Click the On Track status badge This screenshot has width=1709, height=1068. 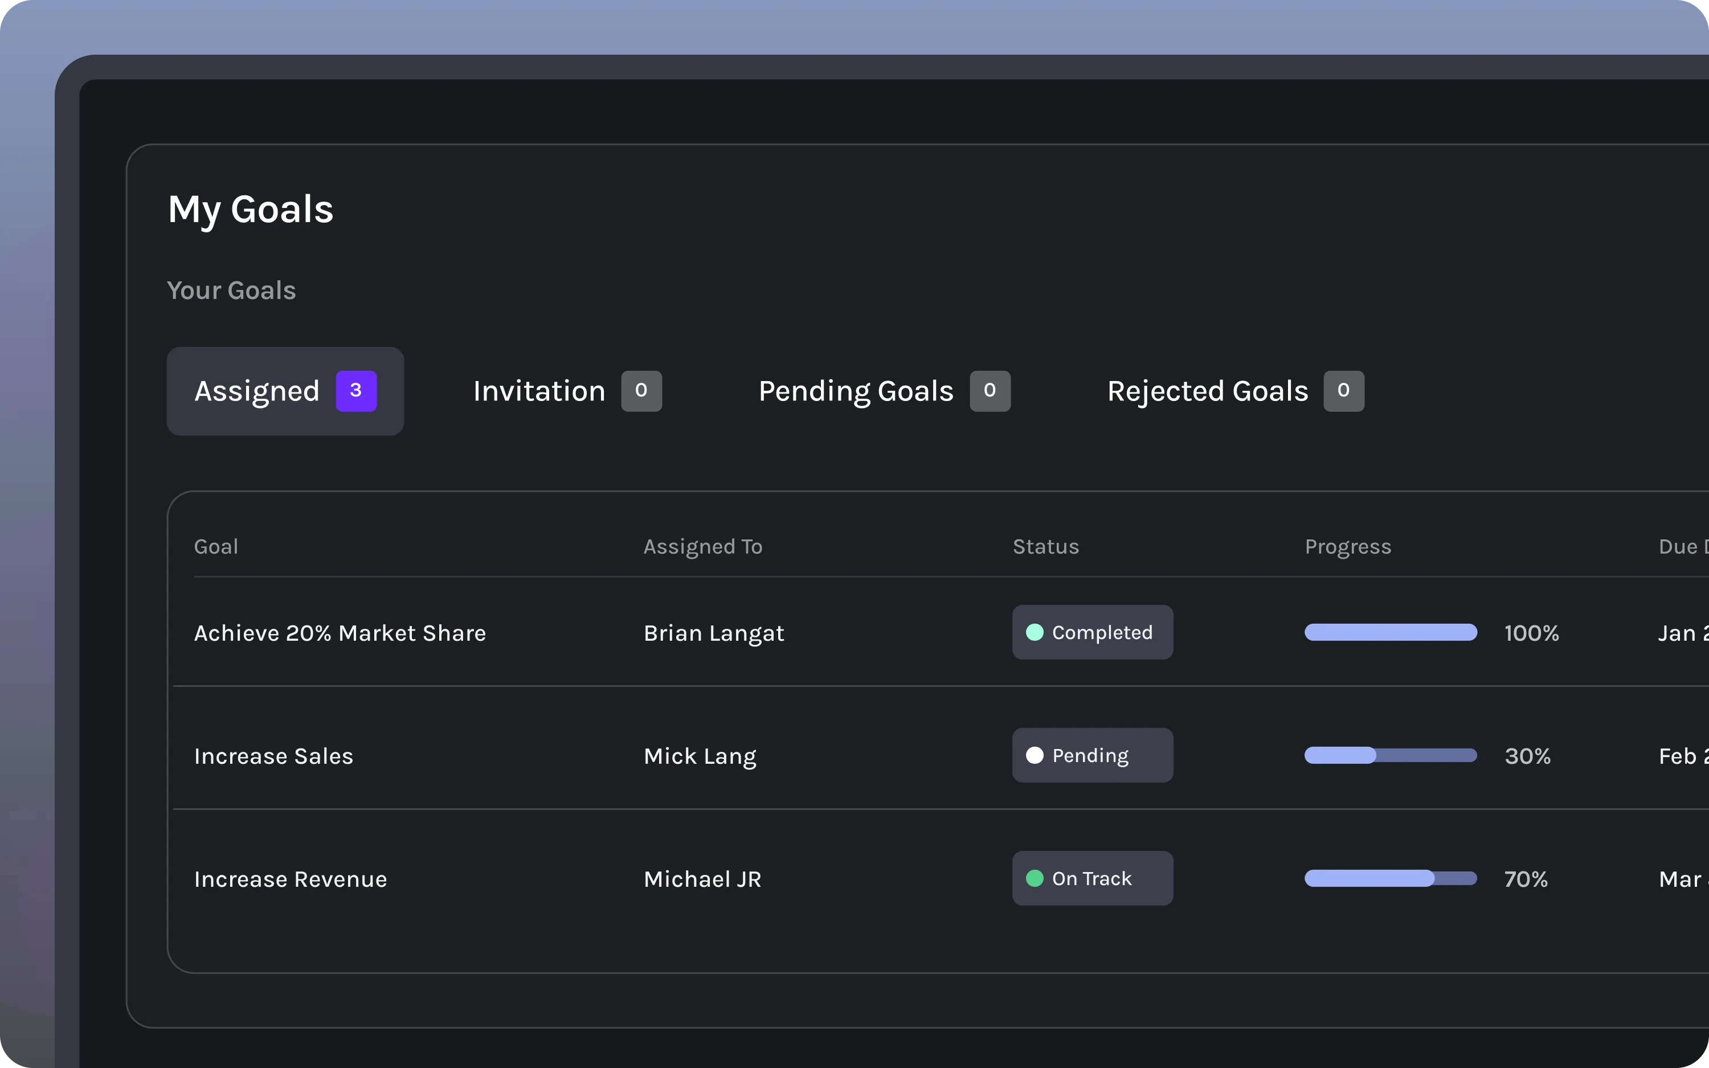(1092, 878)
